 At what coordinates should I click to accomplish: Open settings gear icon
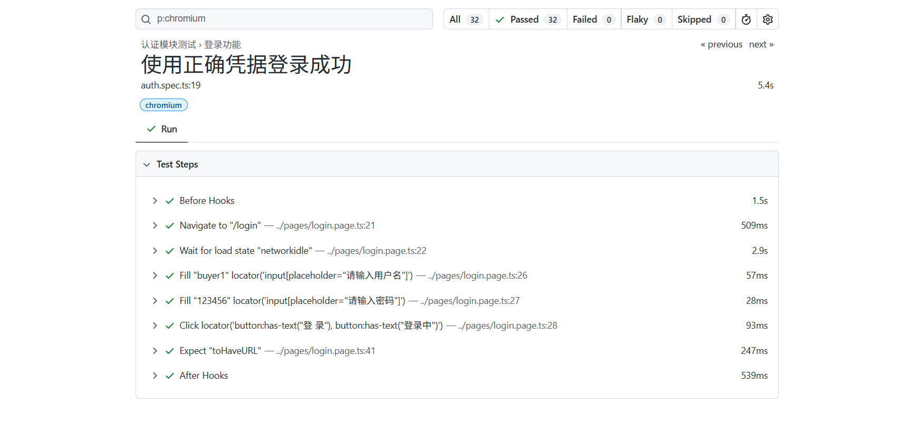[768, 19]
